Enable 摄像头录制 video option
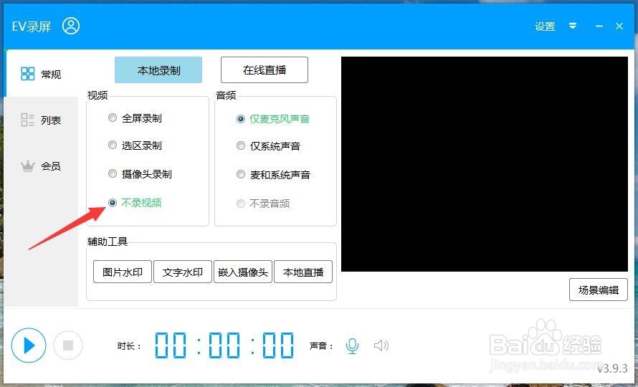The width and height of the screenshot is (638, 387). 140,174
